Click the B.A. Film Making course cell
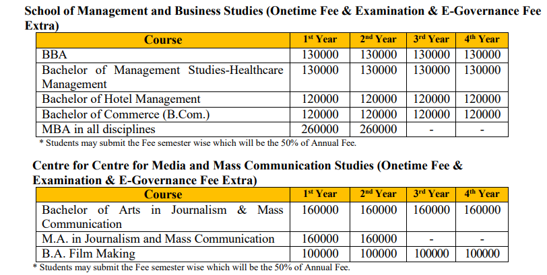 click(88, 253)
